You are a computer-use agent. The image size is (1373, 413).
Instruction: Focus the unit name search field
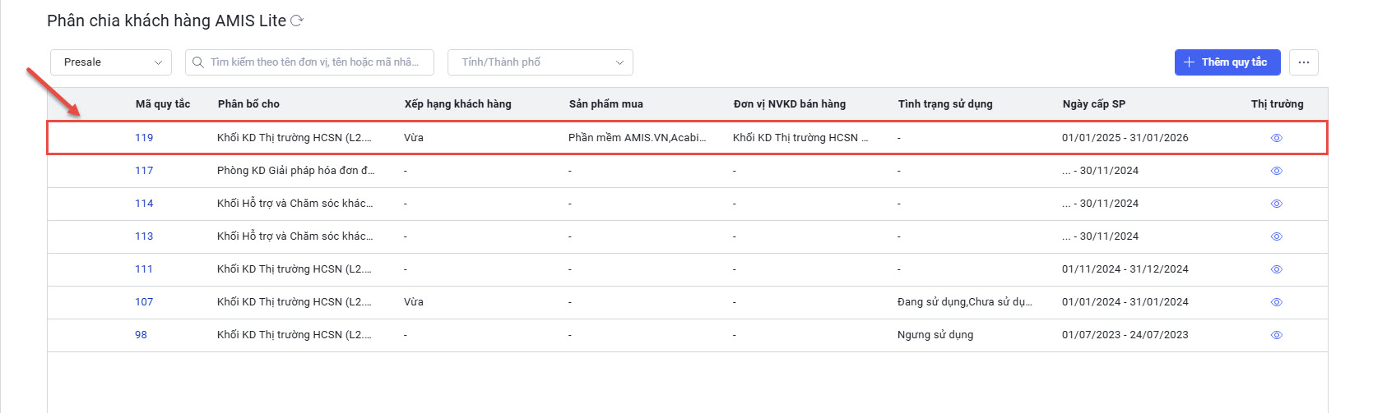pos(314,62)
